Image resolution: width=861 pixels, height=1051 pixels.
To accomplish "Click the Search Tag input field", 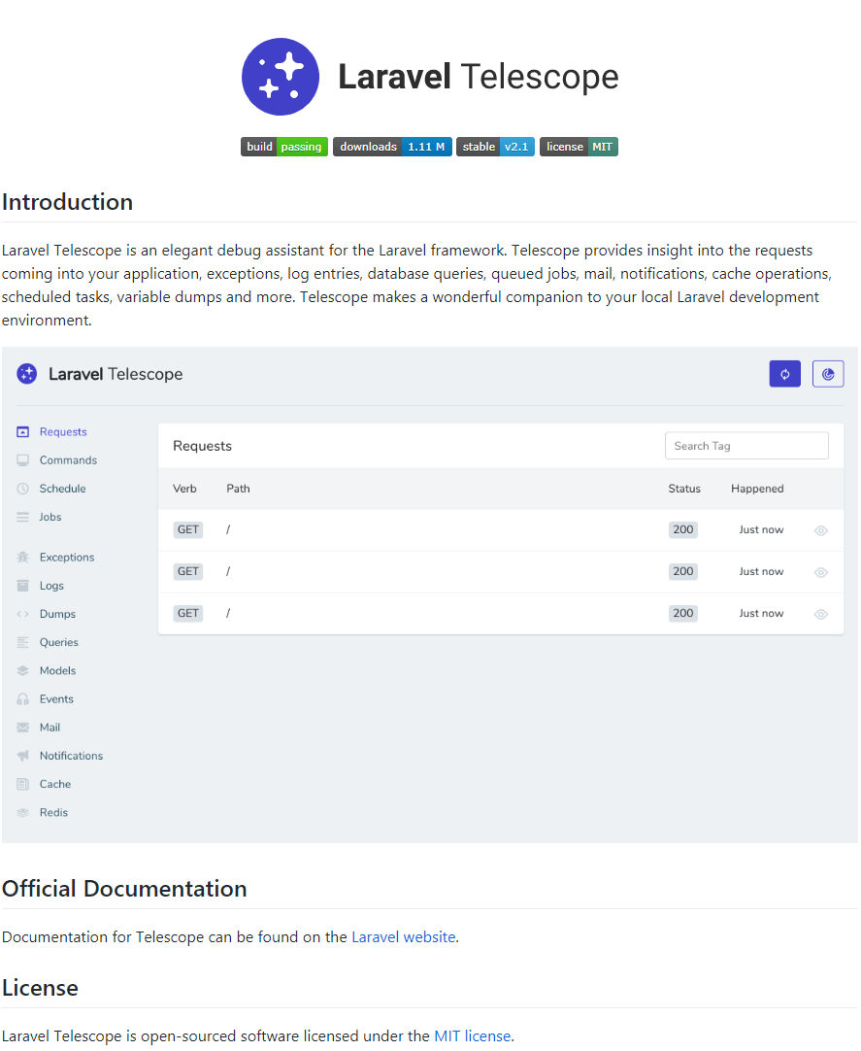I will pos(745,445).
